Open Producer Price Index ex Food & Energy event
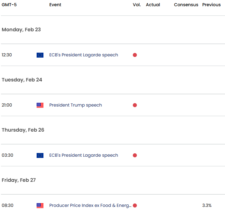Image resolution: width=225 pixels, height=214 pixels. [90, 206]
